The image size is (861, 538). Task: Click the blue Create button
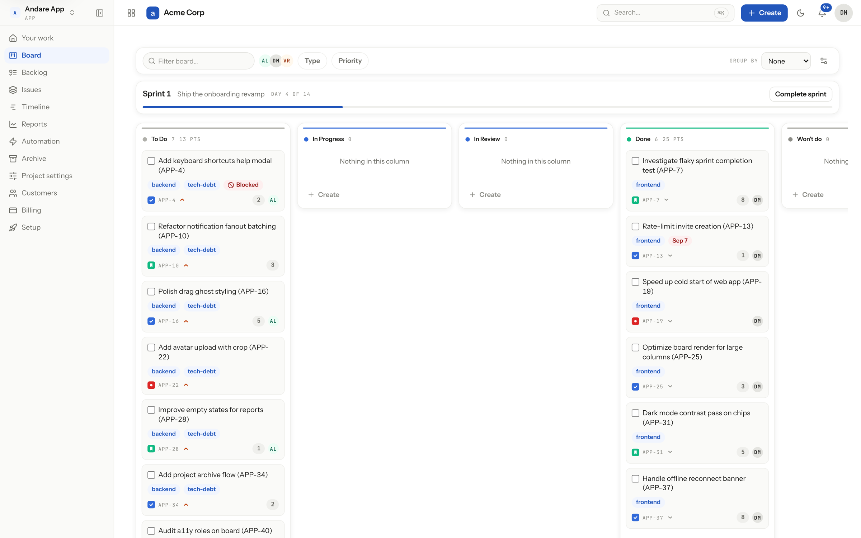pyautogui.click(x=764, y=13)
